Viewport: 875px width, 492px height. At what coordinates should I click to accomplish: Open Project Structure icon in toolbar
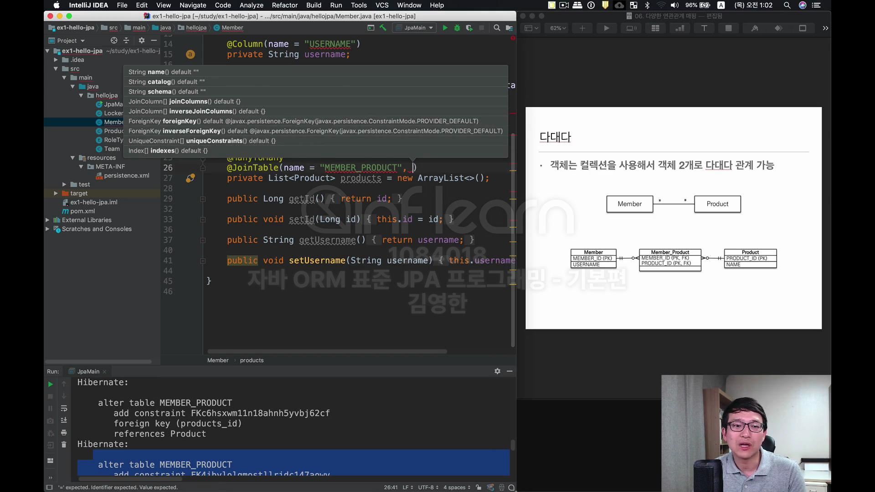pos(509,28)
